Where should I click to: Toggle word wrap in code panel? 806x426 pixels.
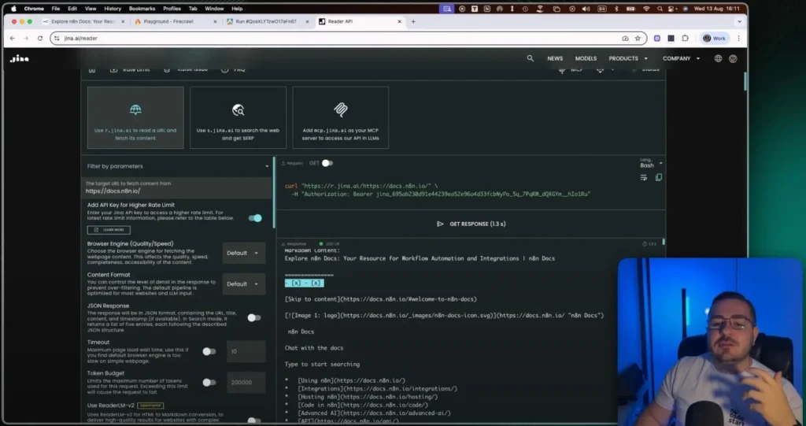[644, 177]
